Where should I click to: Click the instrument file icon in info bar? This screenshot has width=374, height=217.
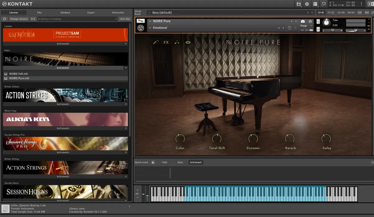(x=5, y=209)
